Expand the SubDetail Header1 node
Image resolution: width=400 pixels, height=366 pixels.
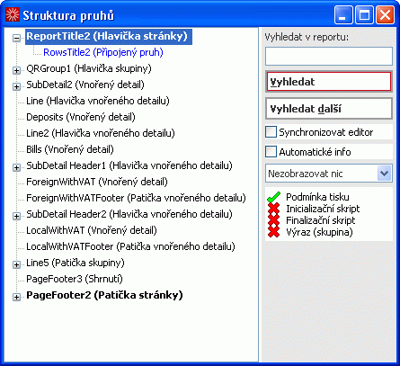[16, 167]
